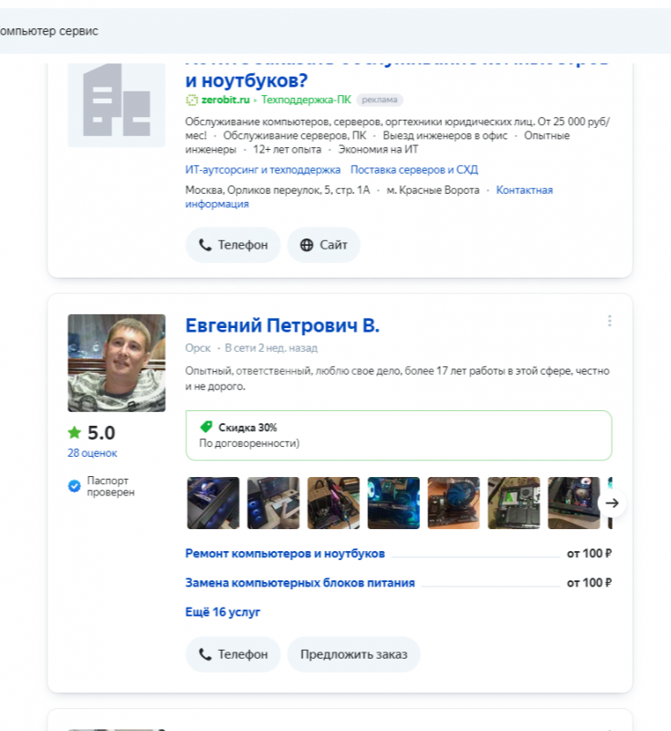This screenshot has width=671, height=731.
Task: Open the sixth work photo of laptop internals
Action: [x=514, y=503]
